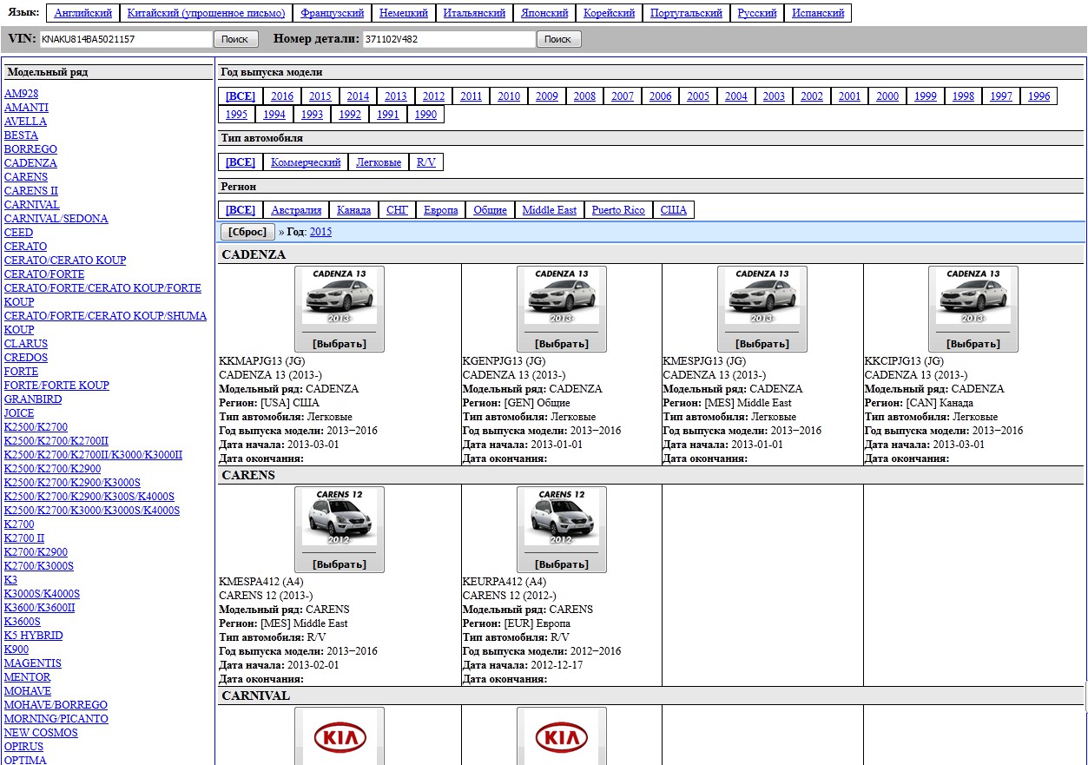
Task: Select the CARENS KMESPA412 thumbnail
Action: click(340, 530)
